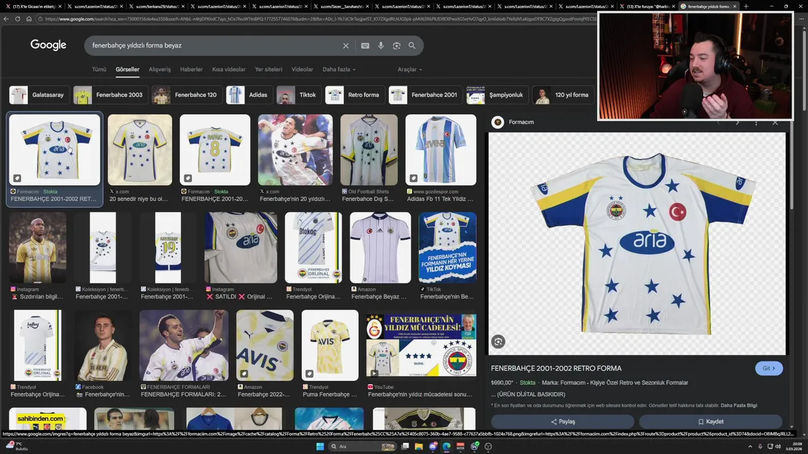Click the Paylaş share button

(x=563, y=422)
